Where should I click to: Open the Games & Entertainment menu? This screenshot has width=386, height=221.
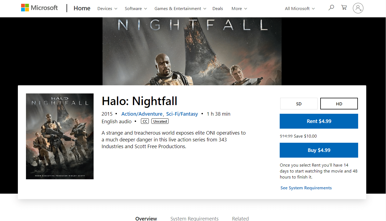180,8
